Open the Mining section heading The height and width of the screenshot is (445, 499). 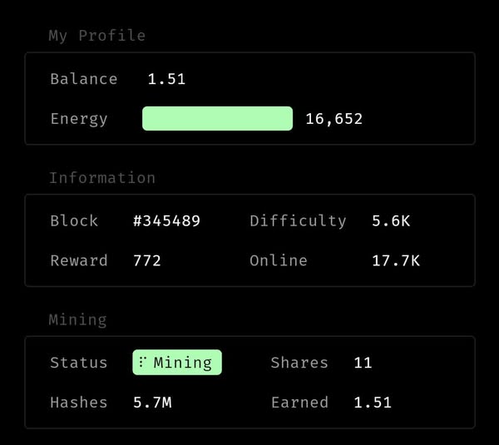click(77, 319)
